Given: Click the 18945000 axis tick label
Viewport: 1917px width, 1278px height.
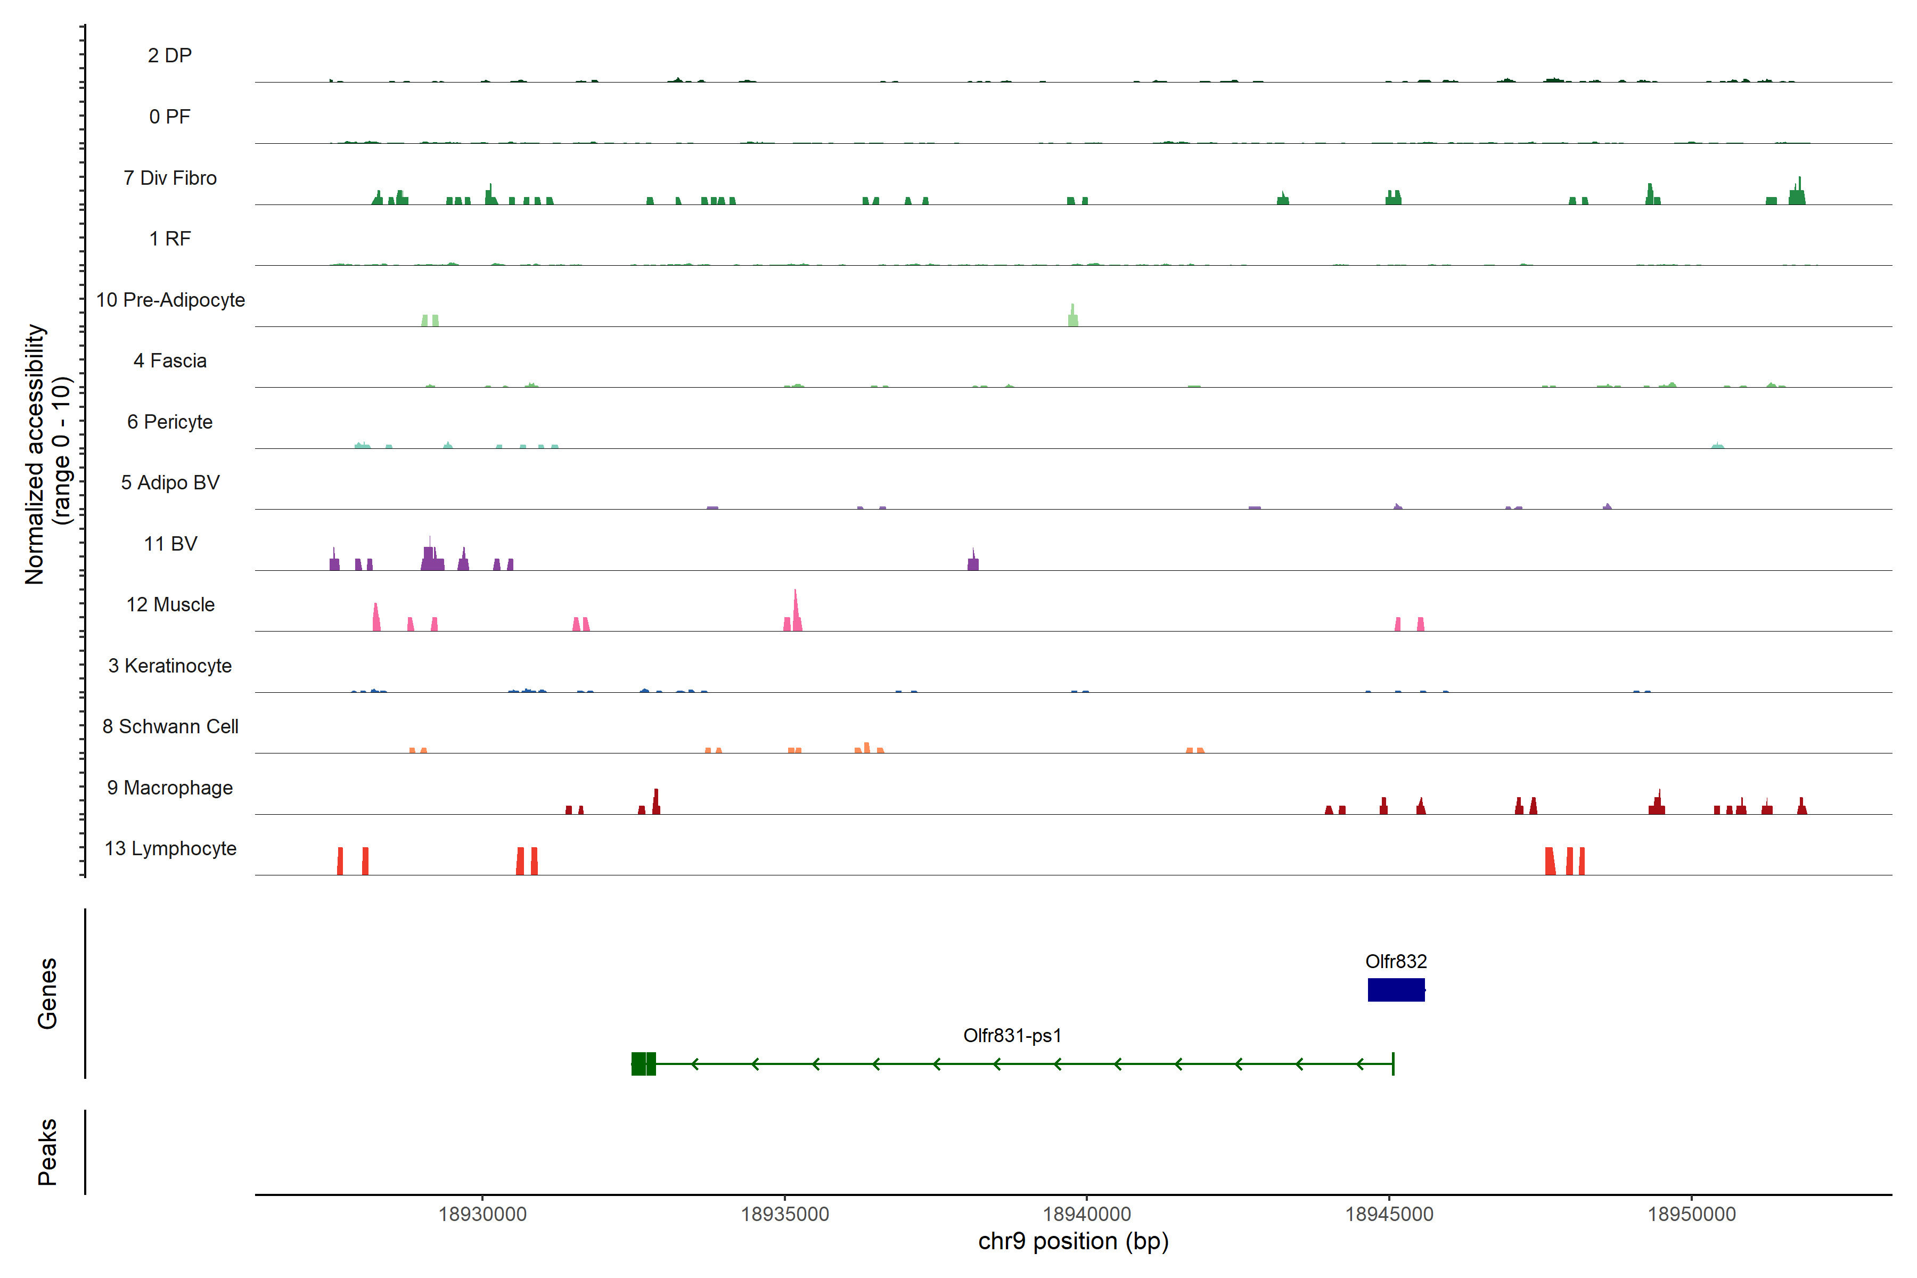Looking at the screenshot, I should point(1389,1214).
